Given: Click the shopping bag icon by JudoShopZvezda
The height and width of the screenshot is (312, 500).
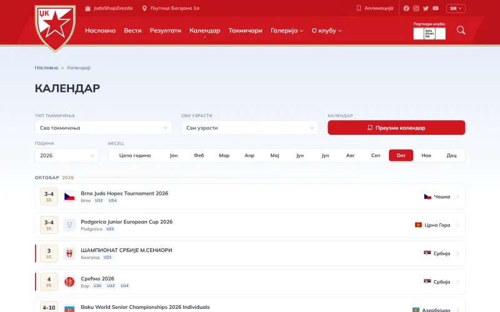Looking at the screenshot, I should pyautogui.click(x=87, y=8).
